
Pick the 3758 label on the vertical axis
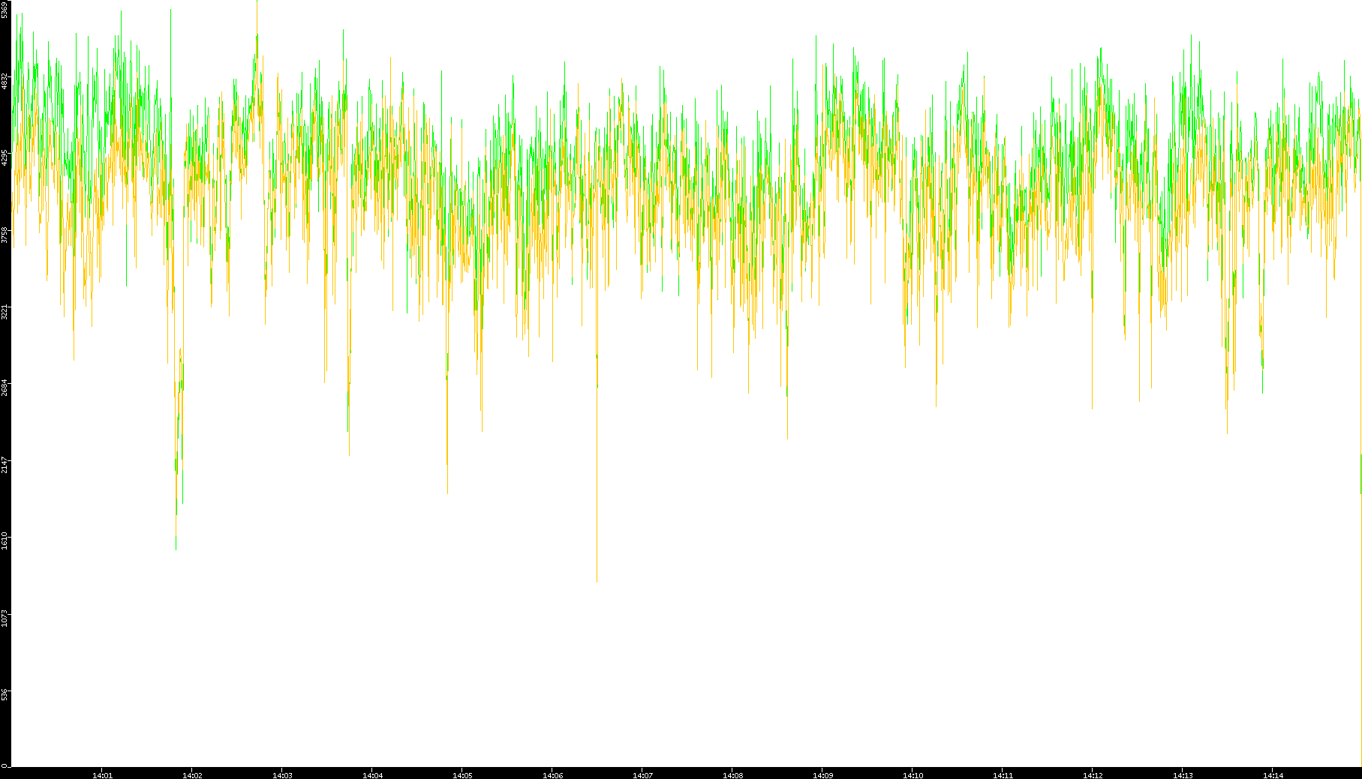click(x=5, y=235)
